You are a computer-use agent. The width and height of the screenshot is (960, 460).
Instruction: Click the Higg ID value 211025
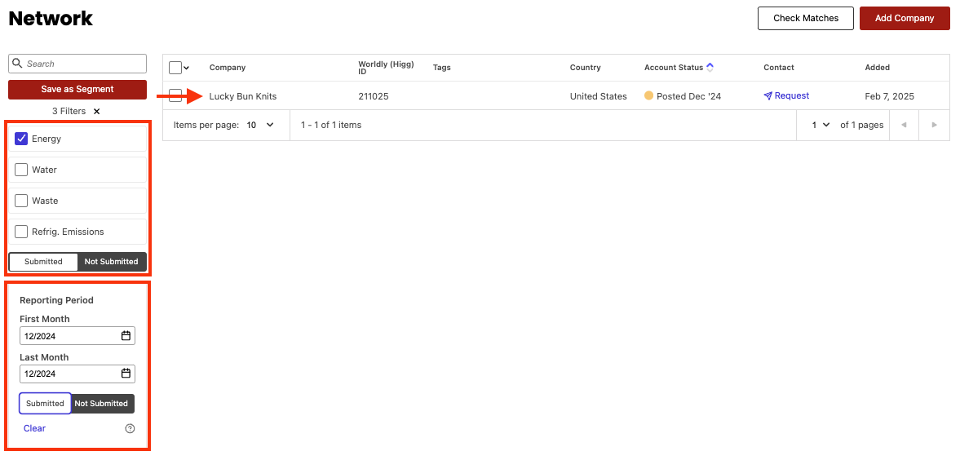click(x=374, y=96)
